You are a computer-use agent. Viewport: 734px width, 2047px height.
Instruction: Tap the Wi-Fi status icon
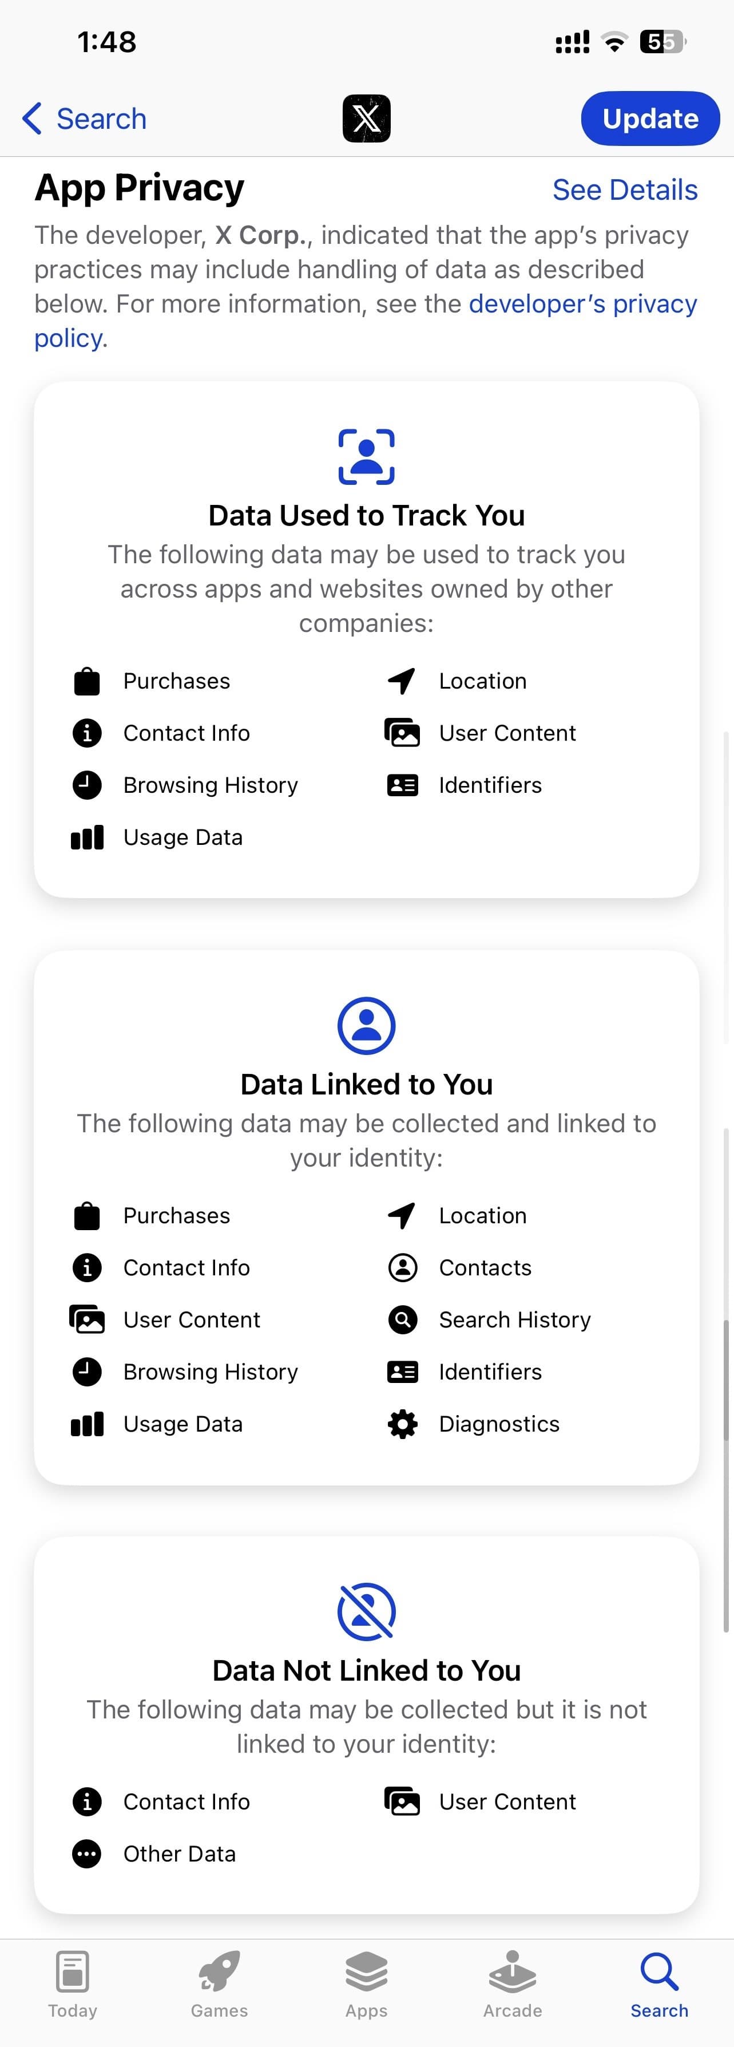point(613,42)
